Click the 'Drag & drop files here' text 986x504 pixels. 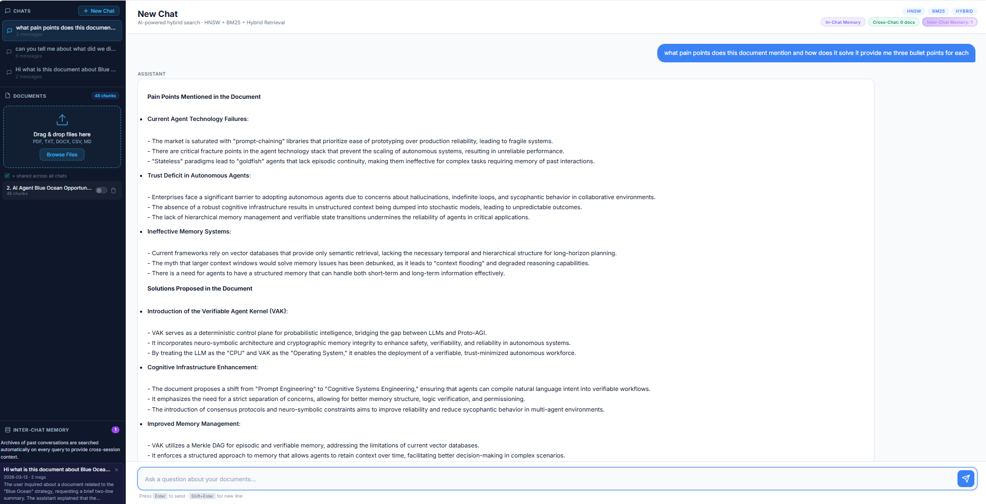click(62, 134)
